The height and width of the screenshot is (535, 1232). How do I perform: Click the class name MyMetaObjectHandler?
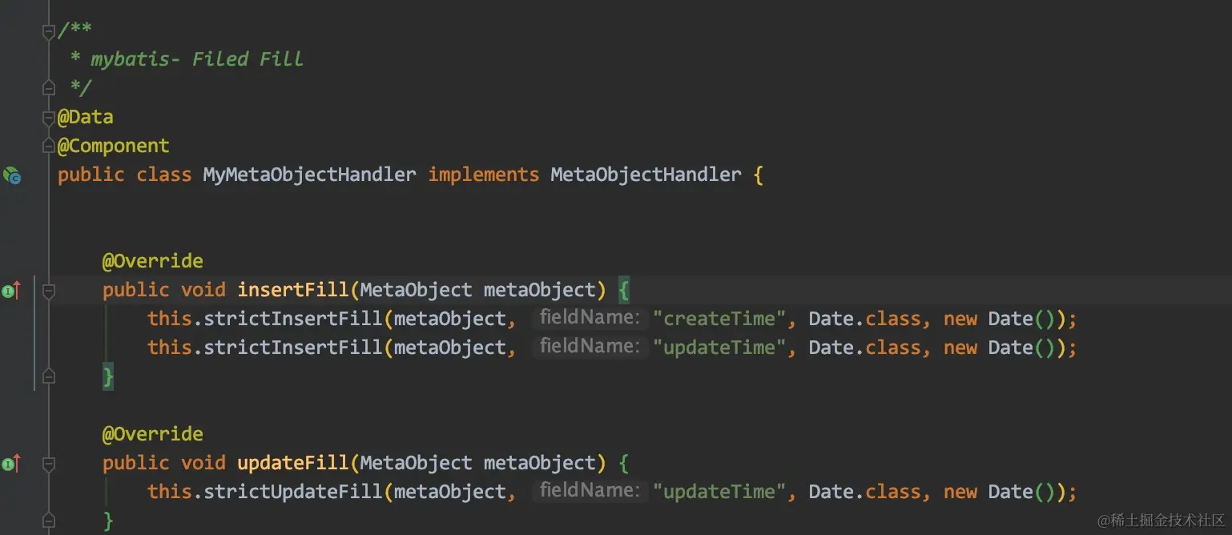309,175
